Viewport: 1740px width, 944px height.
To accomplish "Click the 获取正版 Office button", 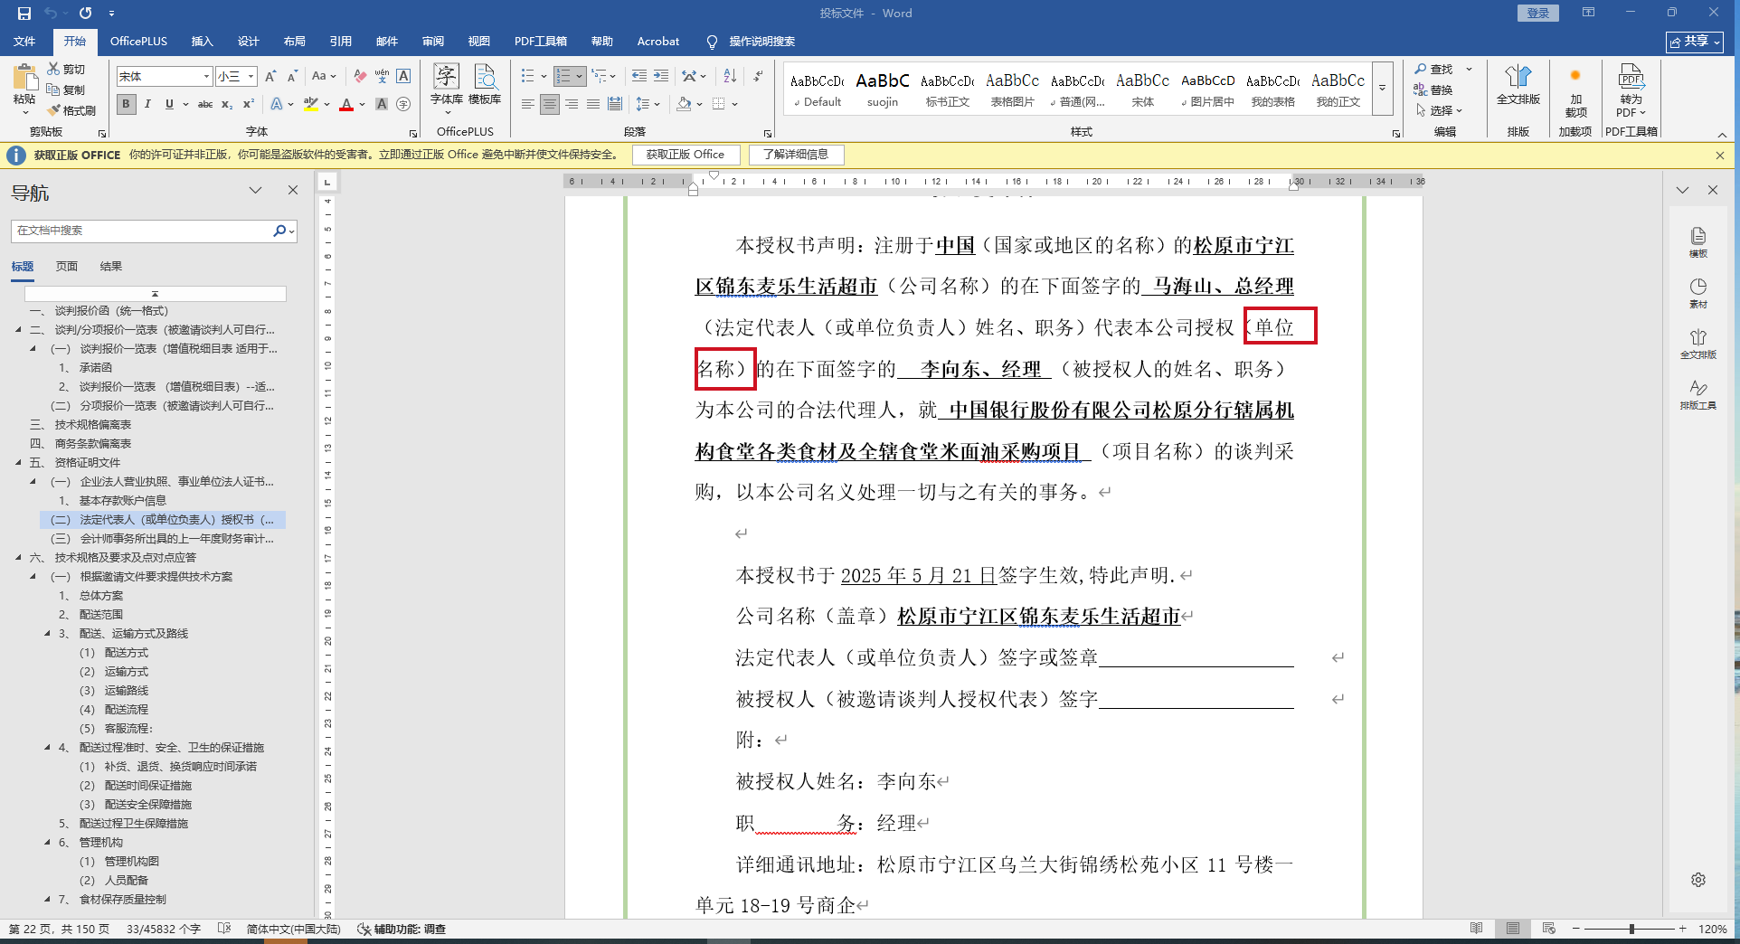I will tap(686, 155).
